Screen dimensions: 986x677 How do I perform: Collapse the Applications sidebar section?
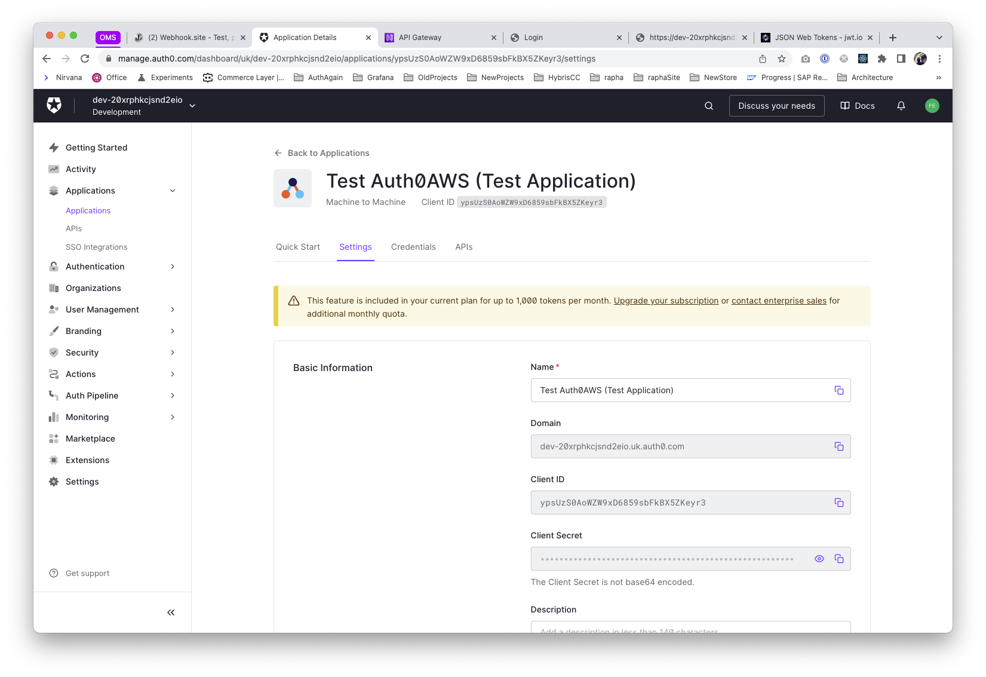(173, 191)
